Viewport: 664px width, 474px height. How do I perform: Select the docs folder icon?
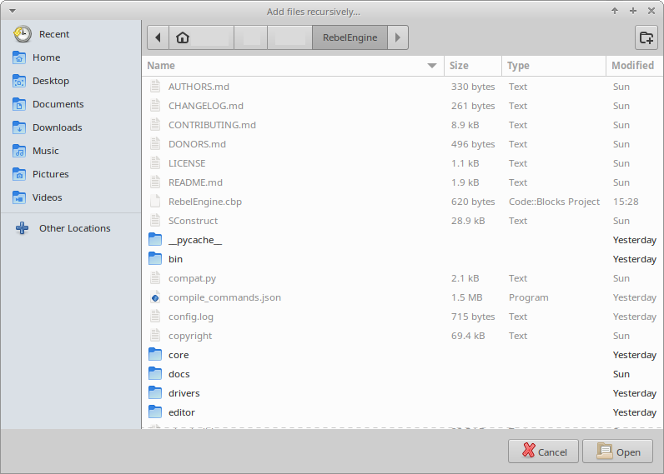(x=155, y=374)
